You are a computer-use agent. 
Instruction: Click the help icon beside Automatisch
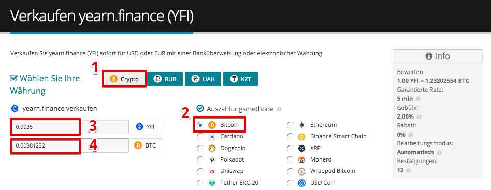point(439,153)
